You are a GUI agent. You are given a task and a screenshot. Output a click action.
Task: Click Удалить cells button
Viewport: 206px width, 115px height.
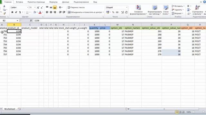(x=177, y=10)
